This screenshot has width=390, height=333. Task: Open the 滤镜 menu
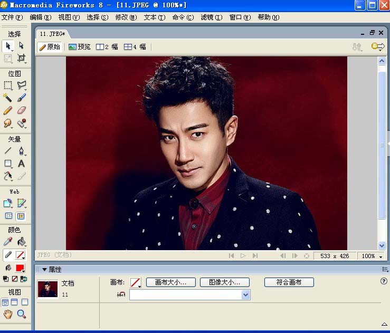211,17
